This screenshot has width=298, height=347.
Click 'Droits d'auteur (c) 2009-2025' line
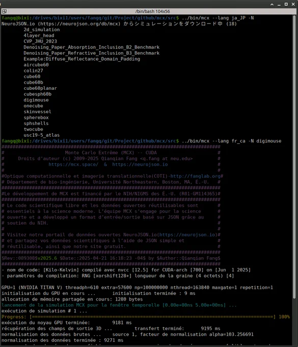105,159
